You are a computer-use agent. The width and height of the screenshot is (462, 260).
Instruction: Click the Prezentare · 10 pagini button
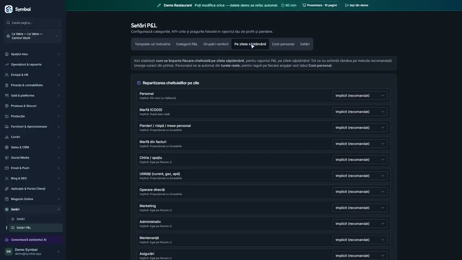320,5
